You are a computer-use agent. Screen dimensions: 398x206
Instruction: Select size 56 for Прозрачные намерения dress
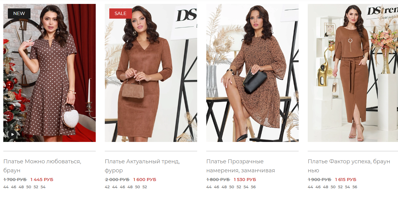pyautogui.click(x=253, y=187)
